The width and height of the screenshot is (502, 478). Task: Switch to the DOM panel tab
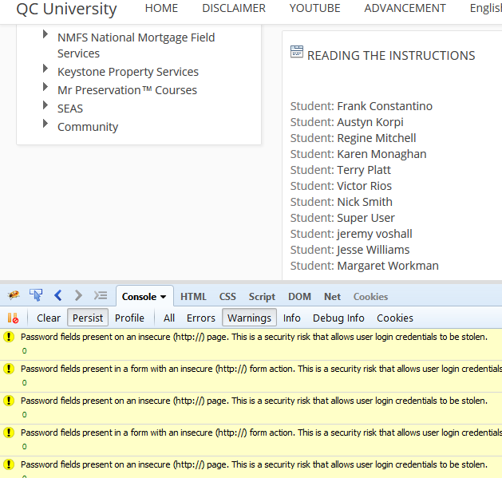coord(299,297)
